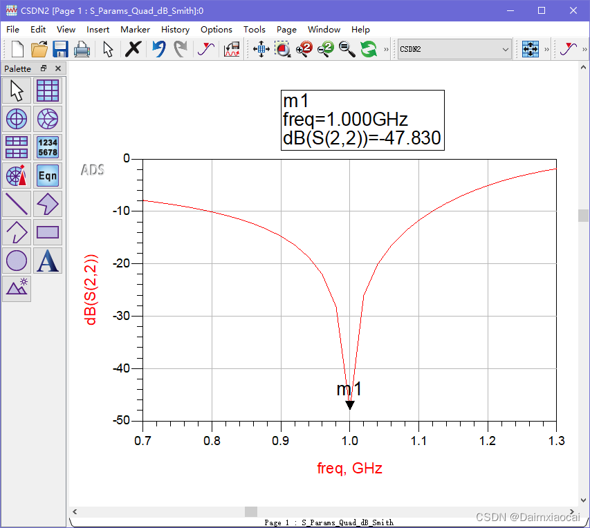Zoom into a selected area
Screen dimensions: 590x528
[x=283, y=49]
